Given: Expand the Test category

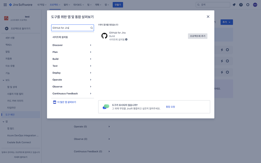Looking at the screenshot, I should [72, 66].
